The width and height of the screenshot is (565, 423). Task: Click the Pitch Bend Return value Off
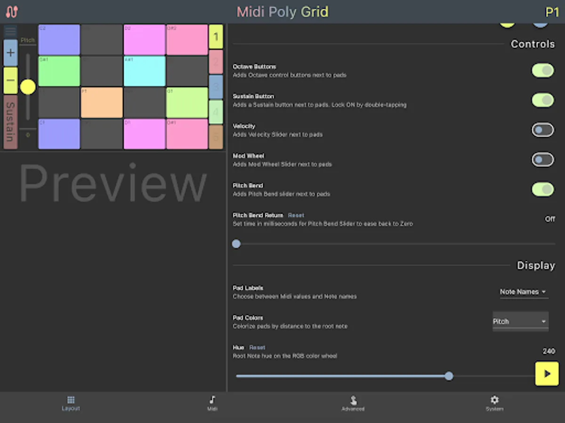click(x=550, y=219)
